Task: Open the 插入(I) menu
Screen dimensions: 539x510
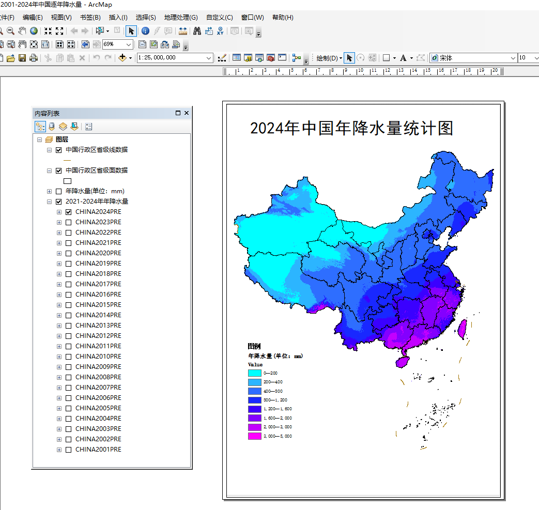Action: point(118,18)
